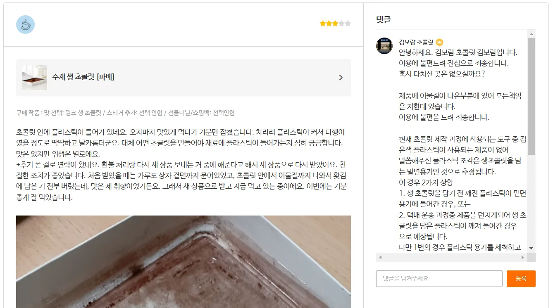The height and width of the screenshot is (308, 553).
Task: Open the 수제 생 초콜릿 [파베] product title
Action: click(83, 77)
